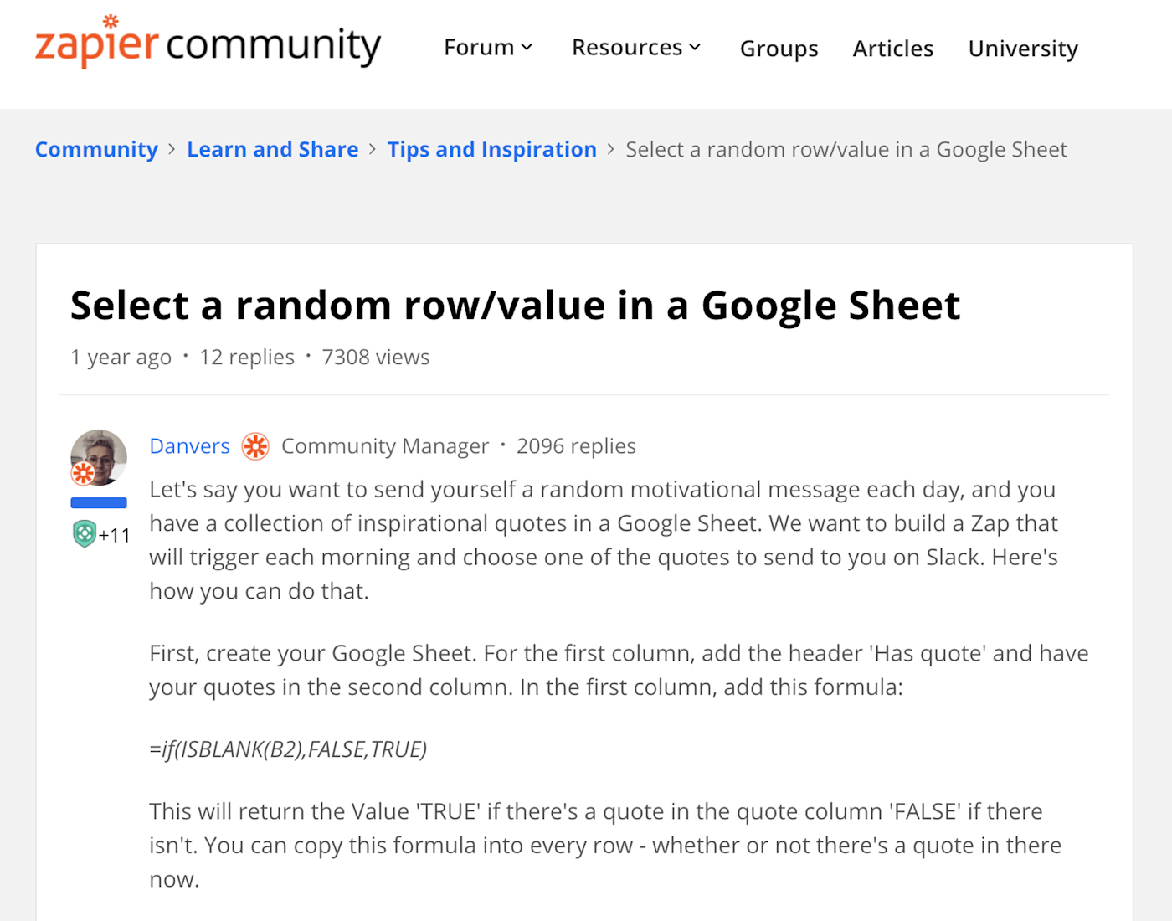Click the blue rank bar under avatar
Viewport: 1172px width, 921px height.
click(99, 503)
